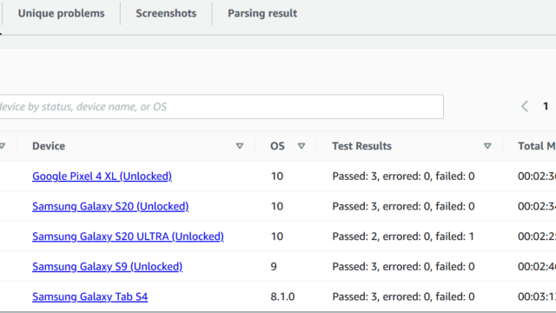The width and height of the screenshot is (556, 313).
Task: Click total minutes for Samsung Galaxy Tab S4
Action: (537, 296)
